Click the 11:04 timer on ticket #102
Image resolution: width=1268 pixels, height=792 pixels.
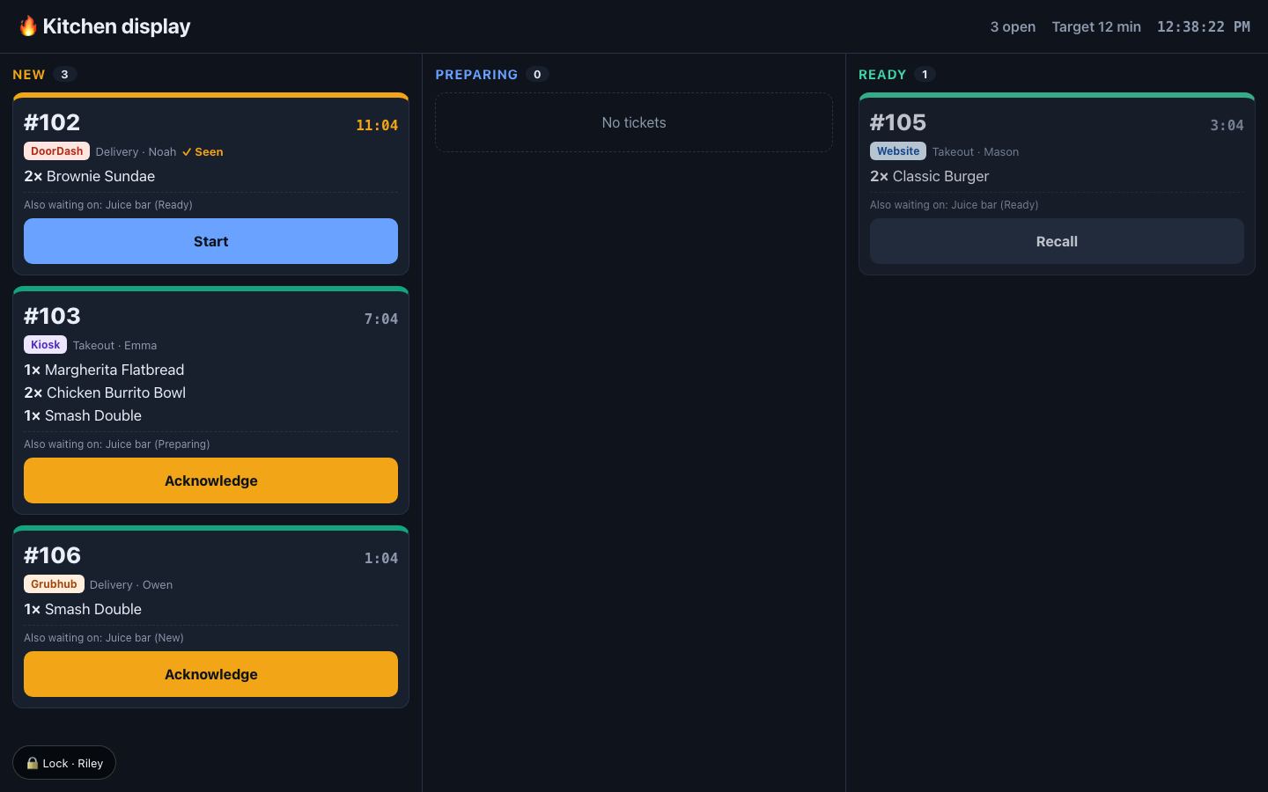click(377, 126)
